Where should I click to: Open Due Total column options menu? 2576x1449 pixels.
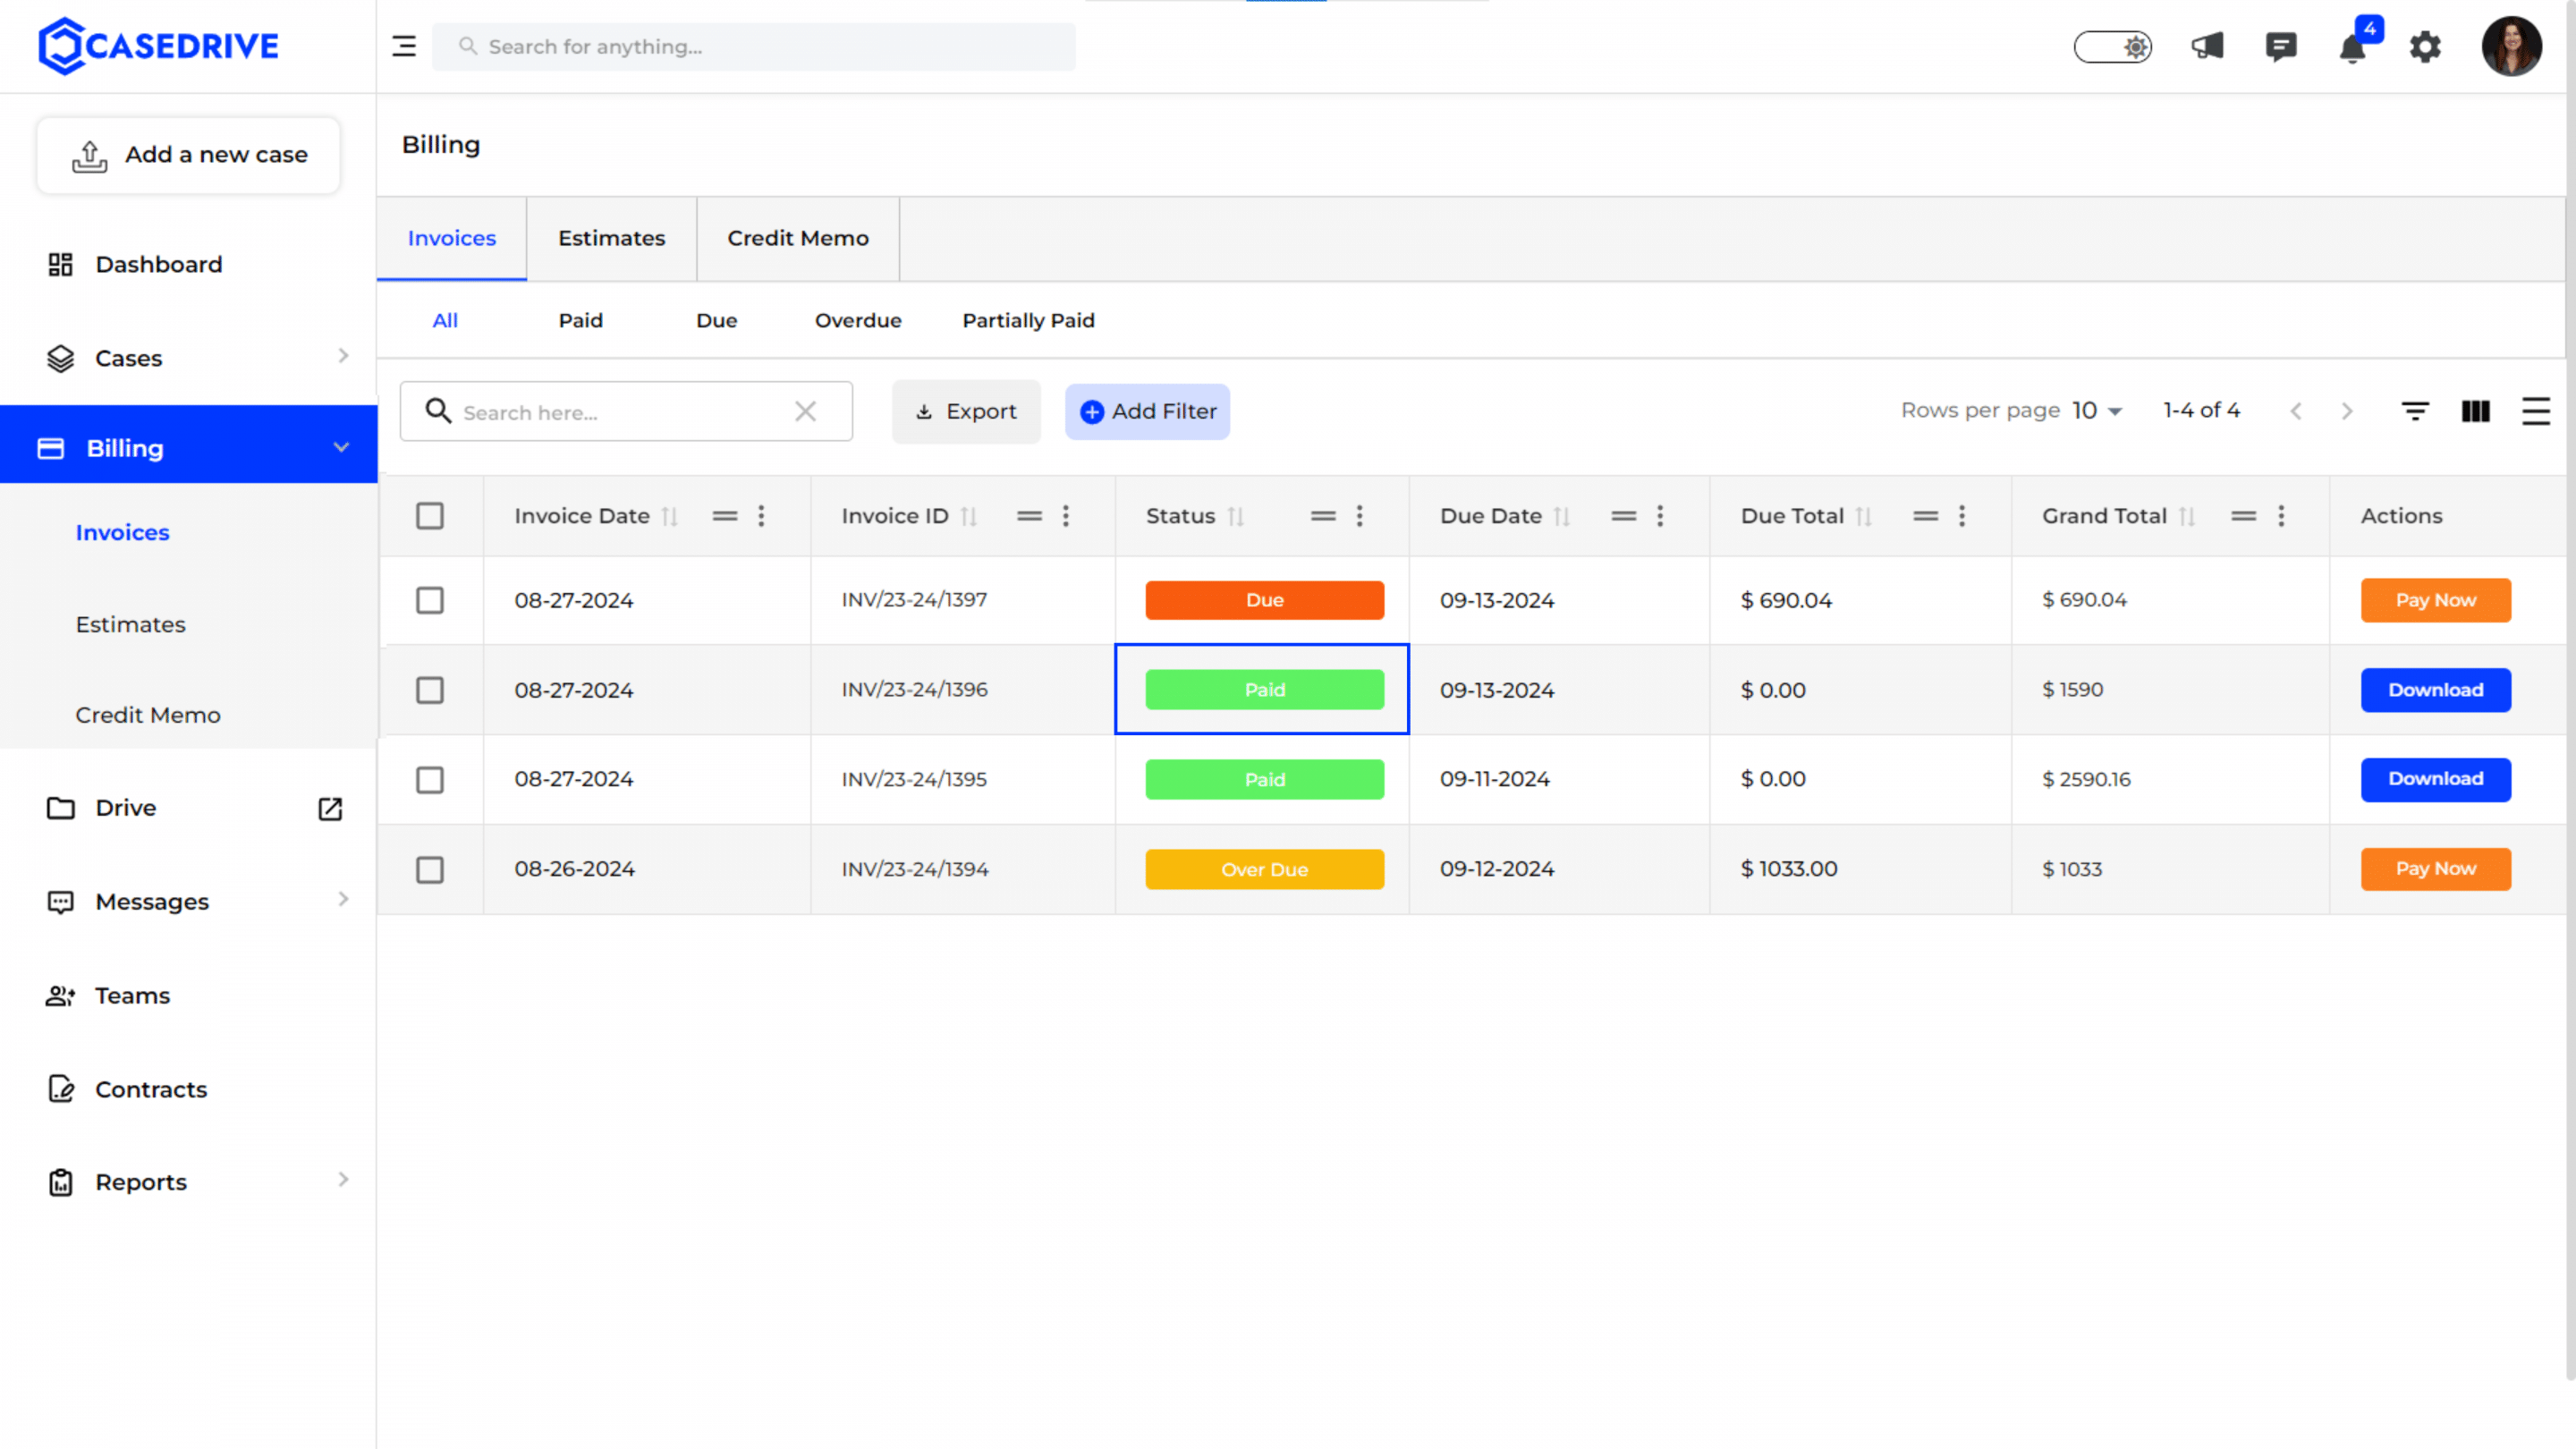(1962, 516)
